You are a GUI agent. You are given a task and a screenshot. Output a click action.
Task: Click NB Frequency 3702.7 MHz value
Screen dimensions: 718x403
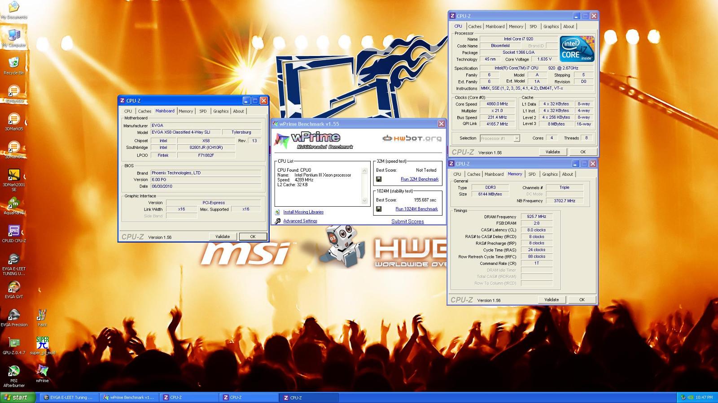[x=564, y=201]
